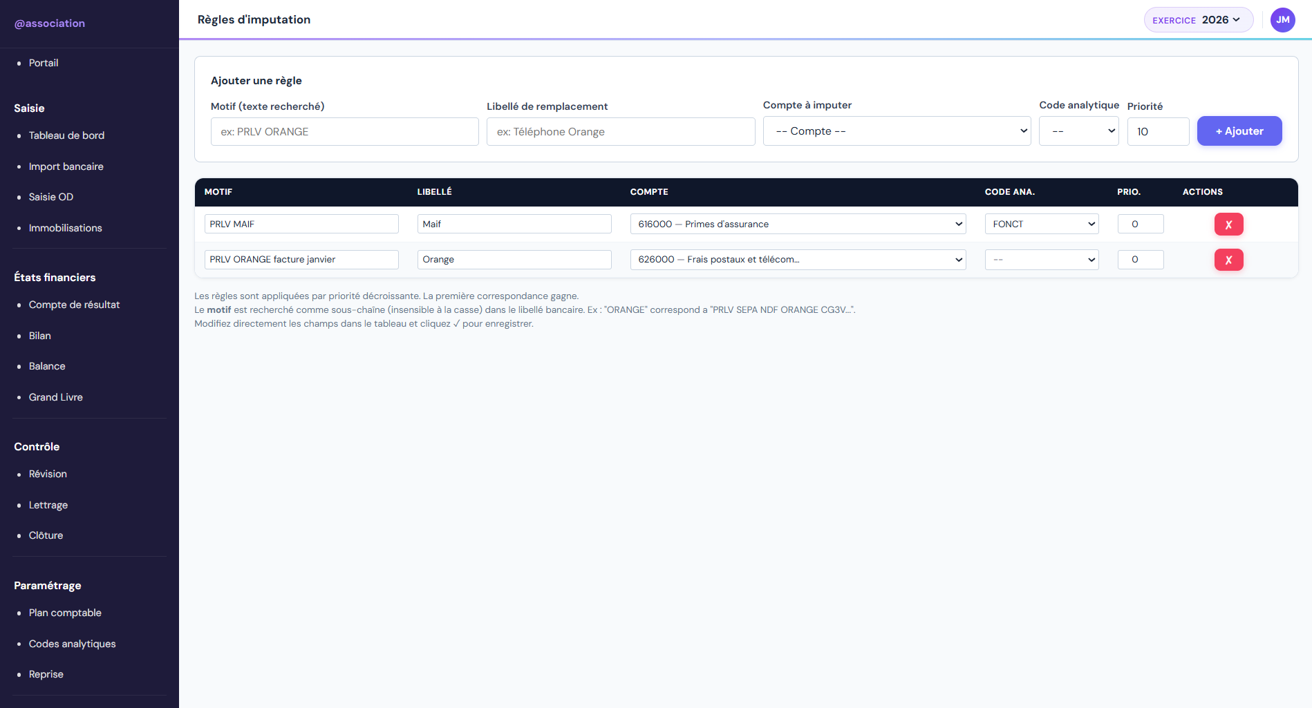
Task: Expand the Compte à imputer dropdown
Action: coord(897,131)
